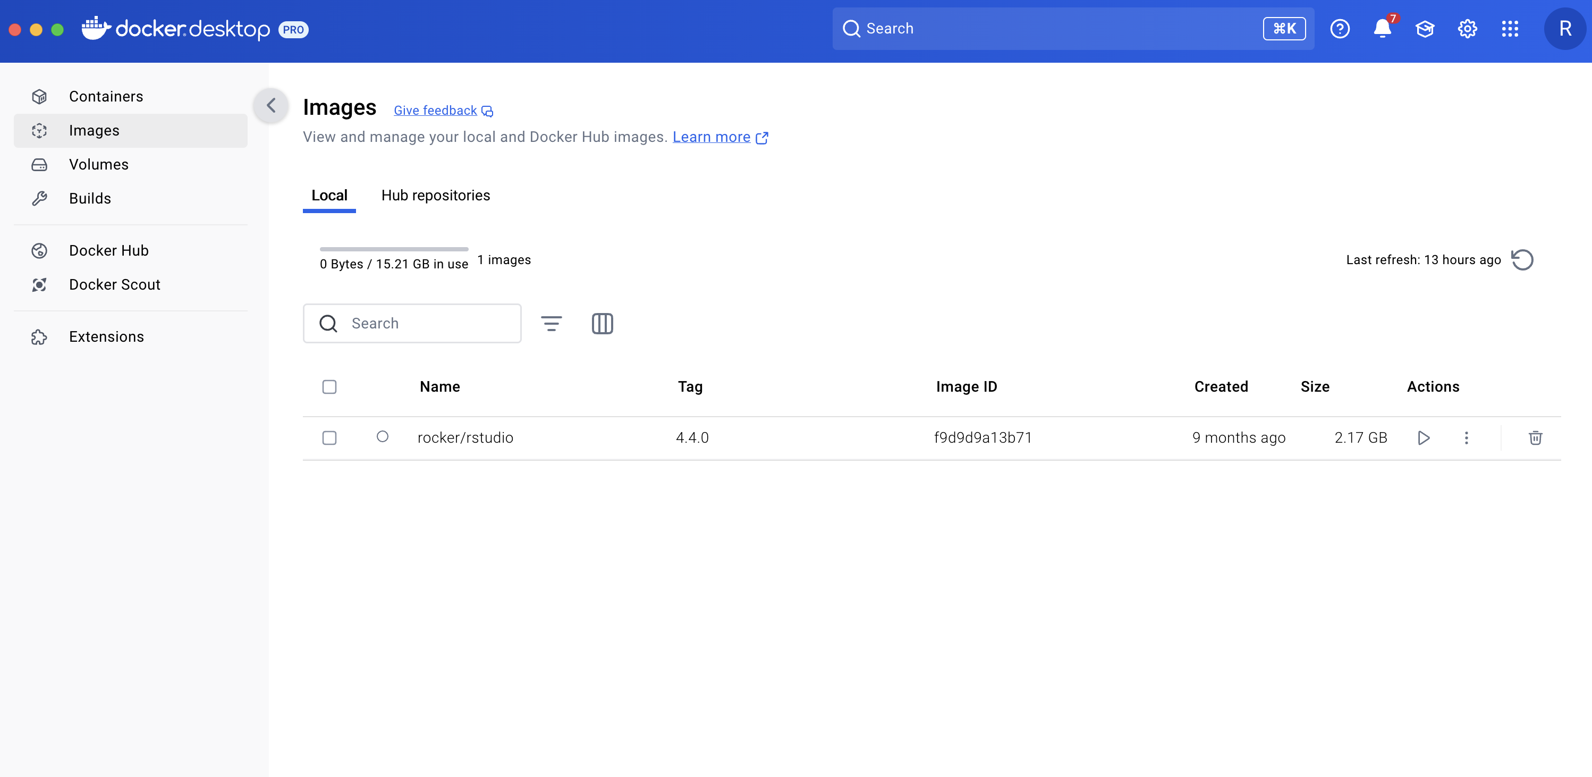The width and height of the screenshot is (1592, 777).
Task: Sort by the Image ID column header
Action: [x=966, y=387]
